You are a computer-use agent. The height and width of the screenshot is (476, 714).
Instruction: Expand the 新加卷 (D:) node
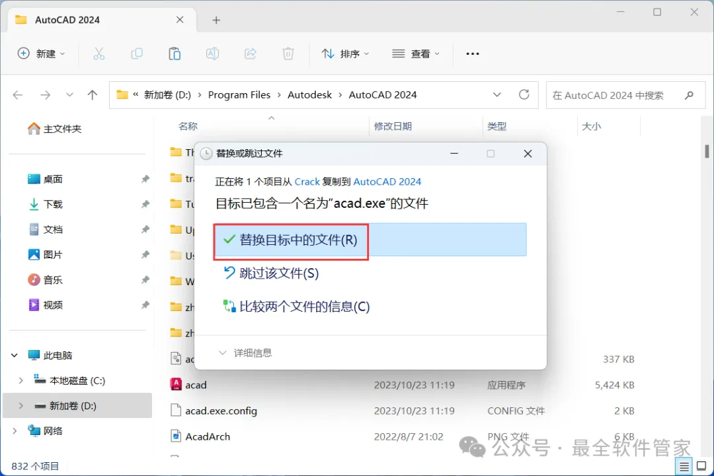(20, 405)
